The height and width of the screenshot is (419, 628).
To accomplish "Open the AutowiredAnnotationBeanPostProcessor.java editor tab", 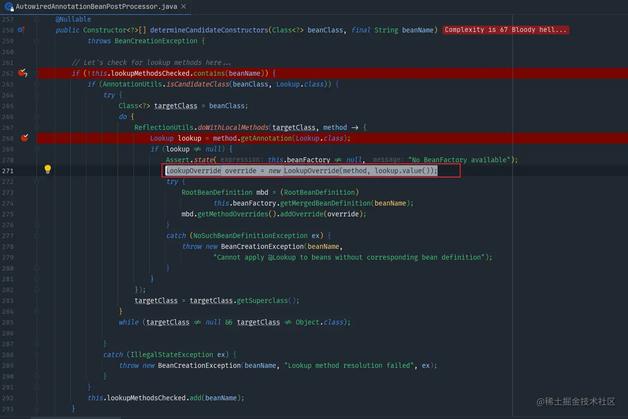I will click(96, 7).
